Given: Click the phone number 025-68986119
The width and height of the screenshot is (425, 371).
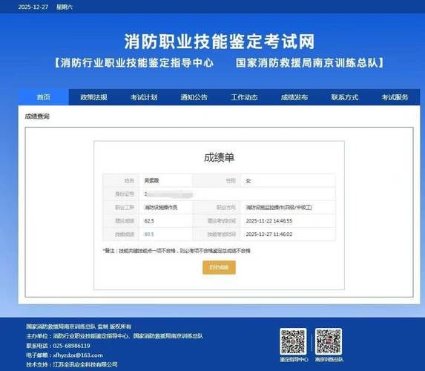Looking at the screenshot, I should 71,346.
